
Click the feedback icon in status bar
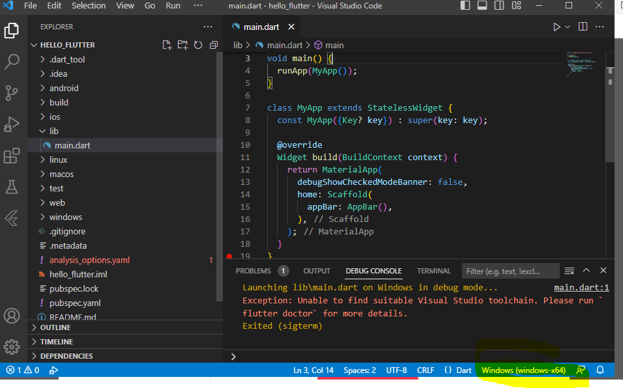point(581,370)
